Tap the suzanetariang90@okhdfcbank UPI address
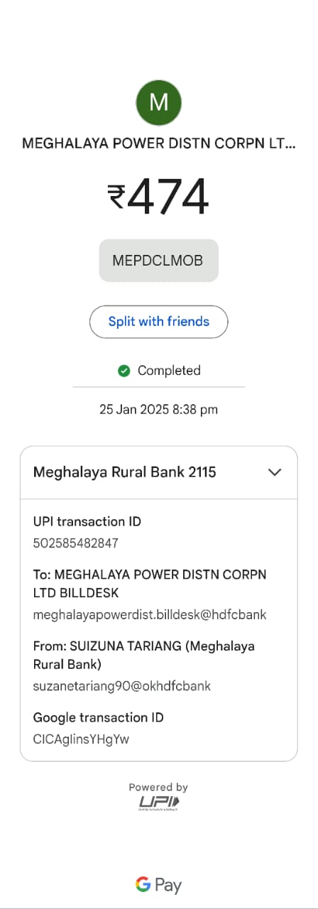Image resolution: width=318 pixels, height=909 pixels. 122,686
